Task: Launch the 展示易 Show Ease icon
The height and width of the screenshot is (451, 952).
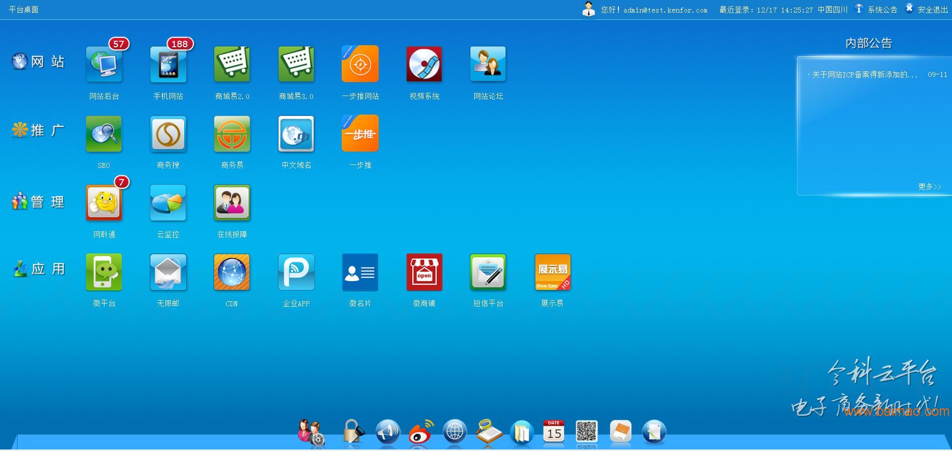Action: pos(553,272)
